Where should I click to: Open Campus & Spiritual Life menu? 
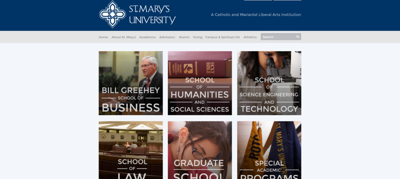222,37
